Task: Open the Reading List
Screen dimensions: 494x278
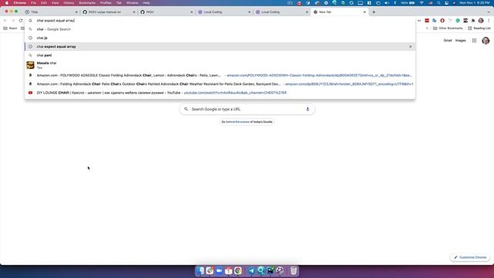Action: (479, 29)
